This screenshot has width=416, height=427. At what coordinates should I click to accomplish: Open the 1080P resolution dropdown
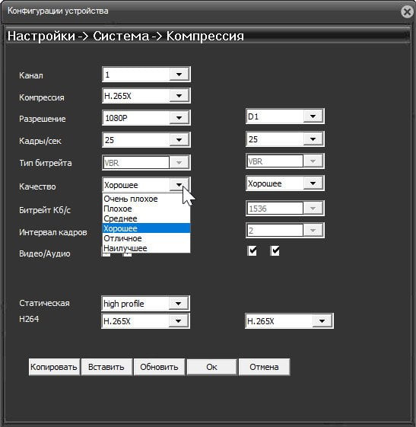(x=146, y=118)
